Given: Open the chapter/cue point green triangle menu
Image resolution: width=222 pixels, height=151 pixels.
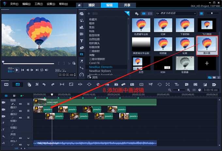Looking at the screenshot, I should pos(22,96).
